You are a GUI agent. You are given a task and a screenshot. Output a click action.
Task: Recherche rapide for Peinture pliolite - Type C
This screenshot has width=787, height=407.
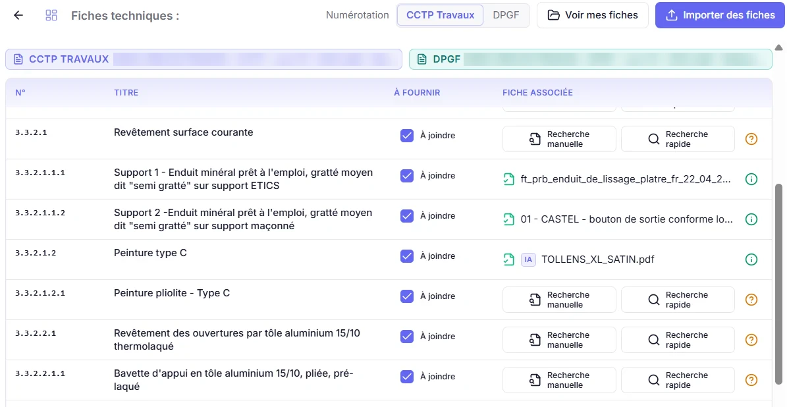coord(678,300)
